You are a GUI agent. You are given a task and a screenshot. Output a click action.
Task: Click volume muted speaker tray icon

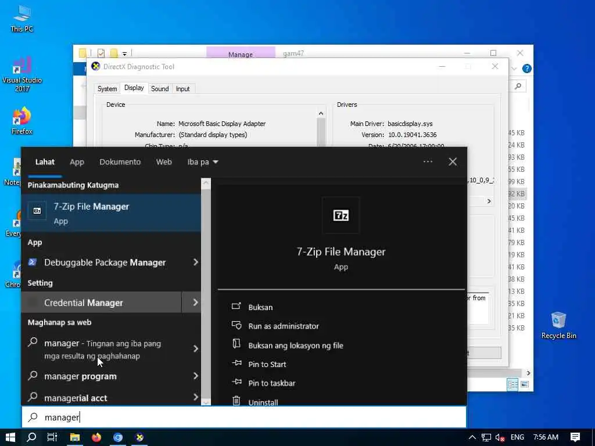(500, 437)
